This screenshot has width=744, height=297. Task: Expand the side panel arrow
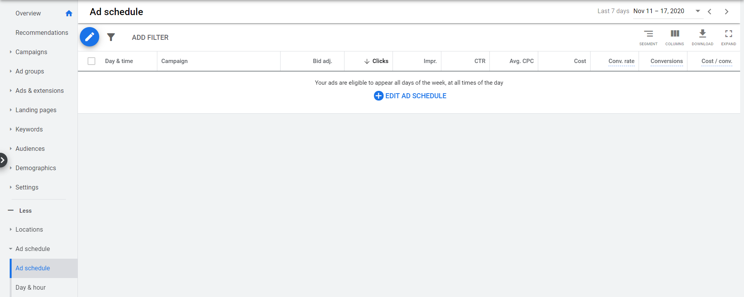point(3,160)
